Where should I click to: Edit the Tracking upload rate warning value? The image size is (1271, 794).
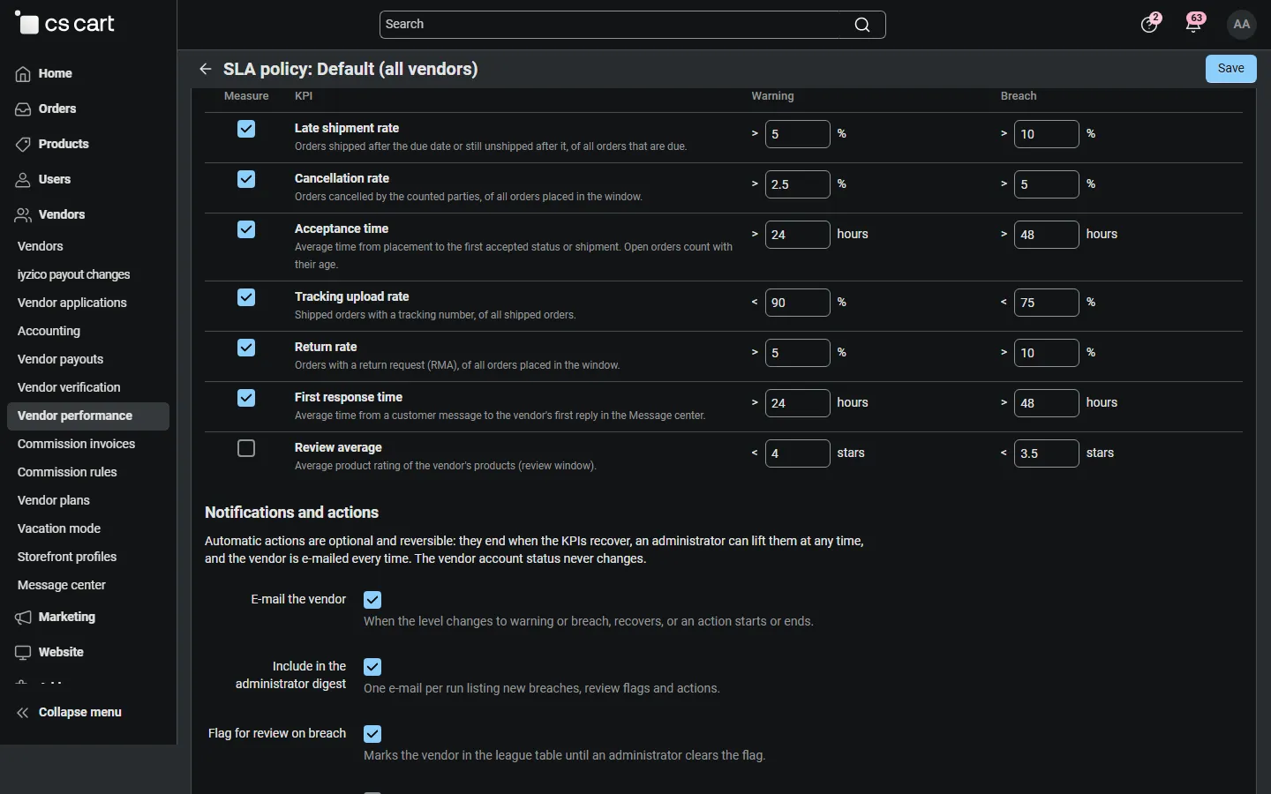798,303
